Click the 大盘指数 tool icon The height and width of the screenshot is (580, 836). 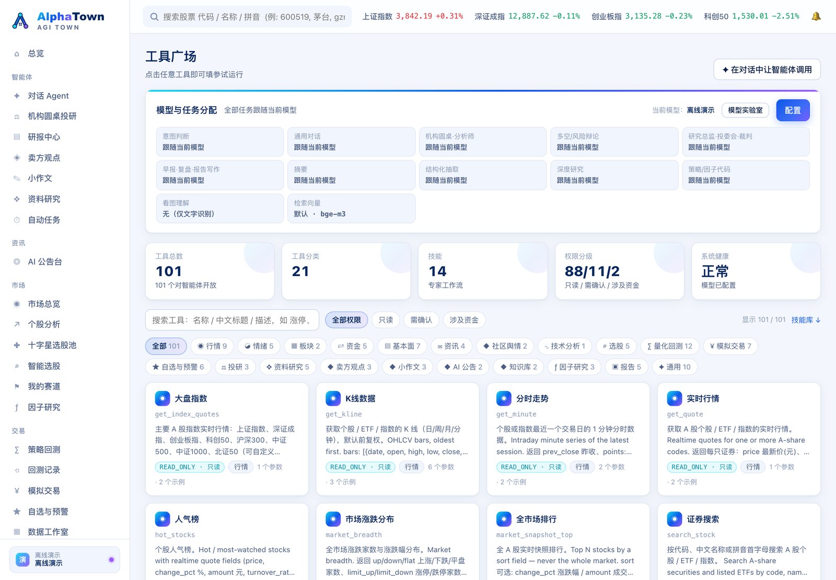(x=162, y=398)
